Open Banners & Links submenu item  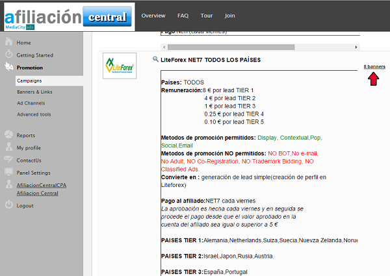click(x=34, y=92)
